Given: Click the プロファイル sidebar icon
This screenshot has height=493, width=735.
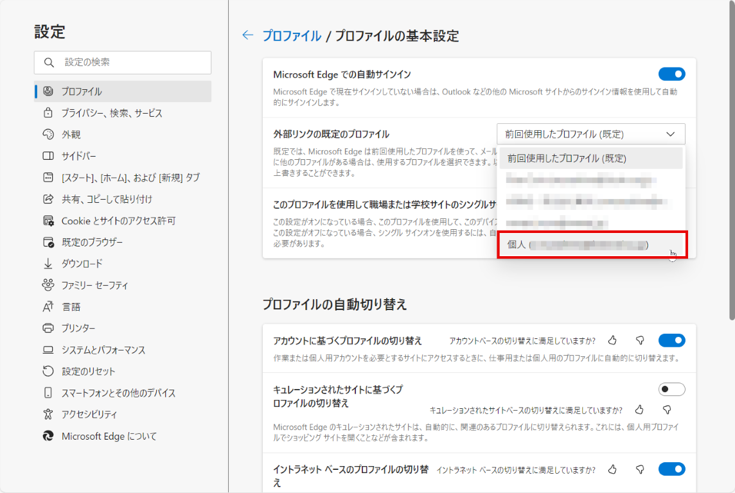Looking at the screenshot, I should coord(48,91).
